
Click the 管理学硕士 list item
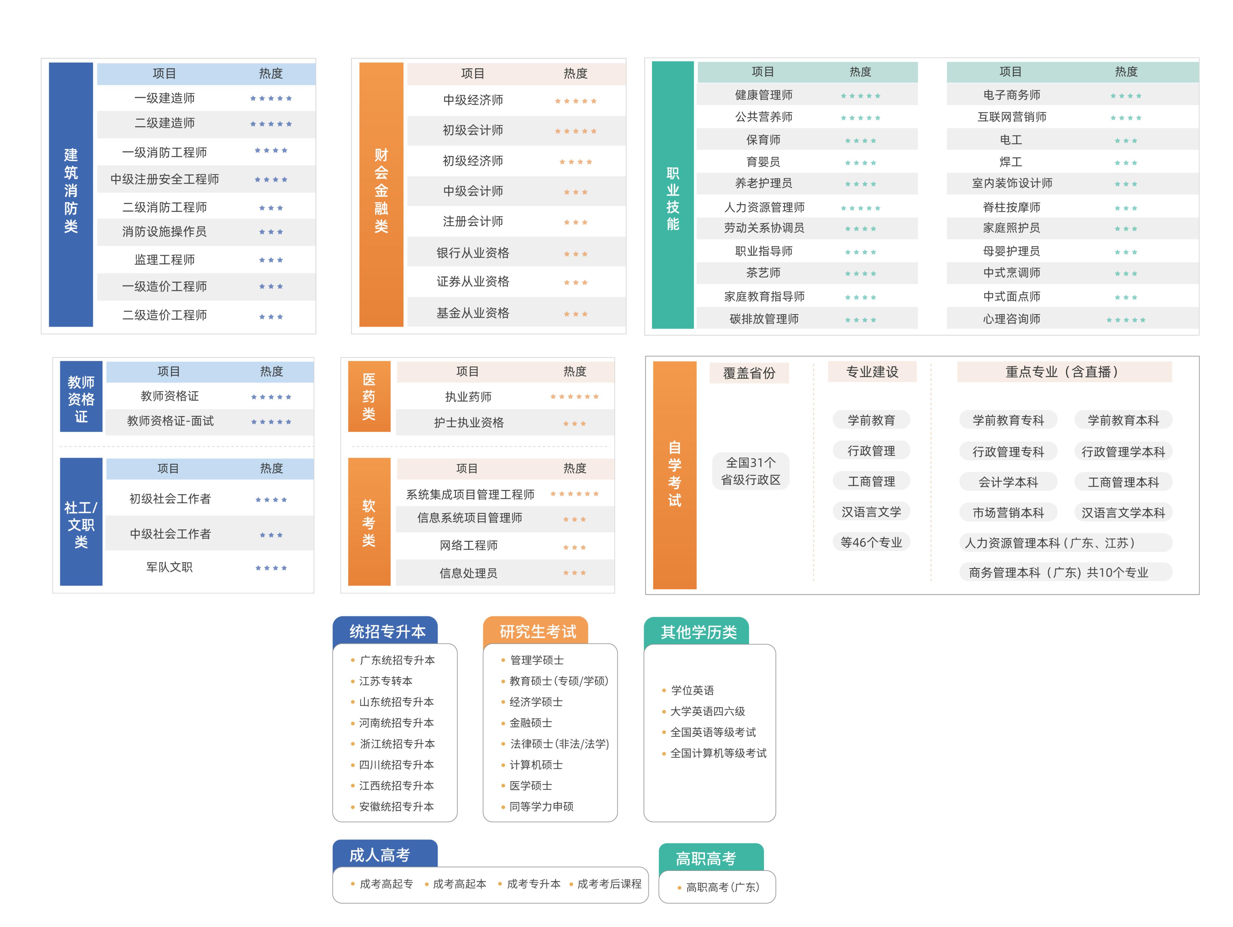coord(536,660)
